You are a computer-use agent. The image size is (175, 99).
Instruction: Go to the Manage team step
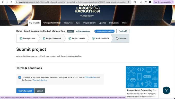(x=28, y=38)
